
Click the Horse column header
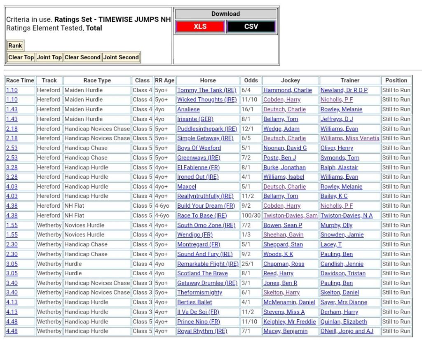pyautogui.click(x=208, y=80)
